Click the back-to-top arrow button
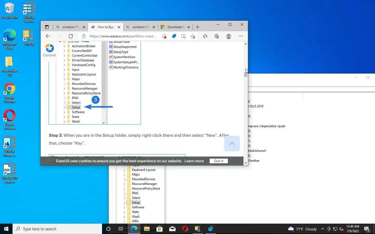Image resolution: width=375 pixels, height=234 pixels. click(x=232, y=144)
